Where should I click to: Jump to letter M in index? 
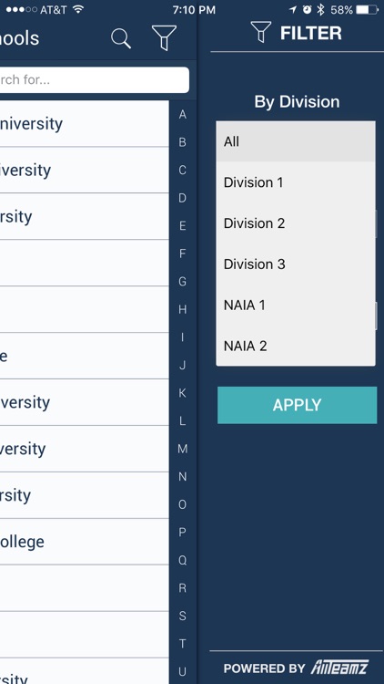click(182, 449)
